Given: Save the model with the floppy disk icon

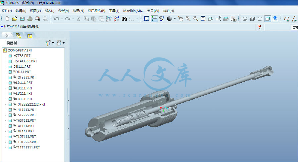Looking at the screenshot, I should coord(22,18).
